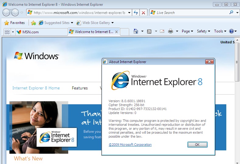Click the Add to Favorites Bar icon

(x=34, y=23)
